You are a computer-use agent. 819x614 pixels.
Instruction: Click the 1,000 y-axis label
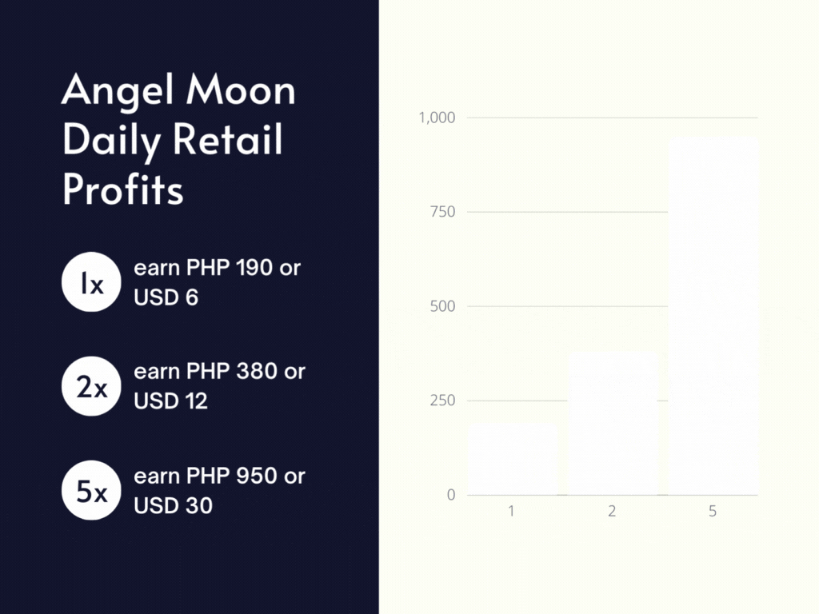(x=437, y=118)
